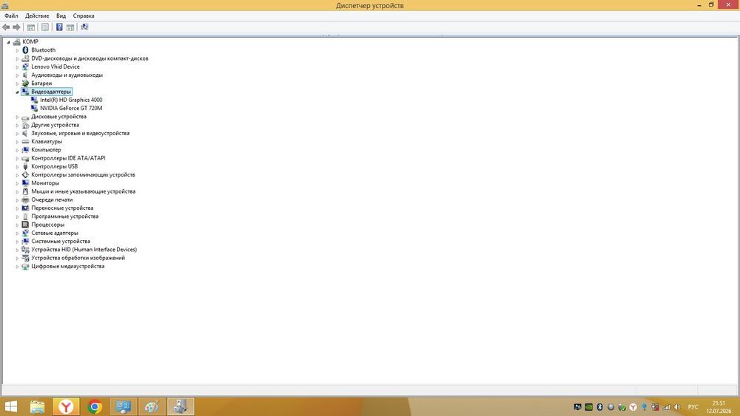This screenshot has width=740, height=416.
Task: Collapse the Видеоадаптеры category
Action: (18, 92)
